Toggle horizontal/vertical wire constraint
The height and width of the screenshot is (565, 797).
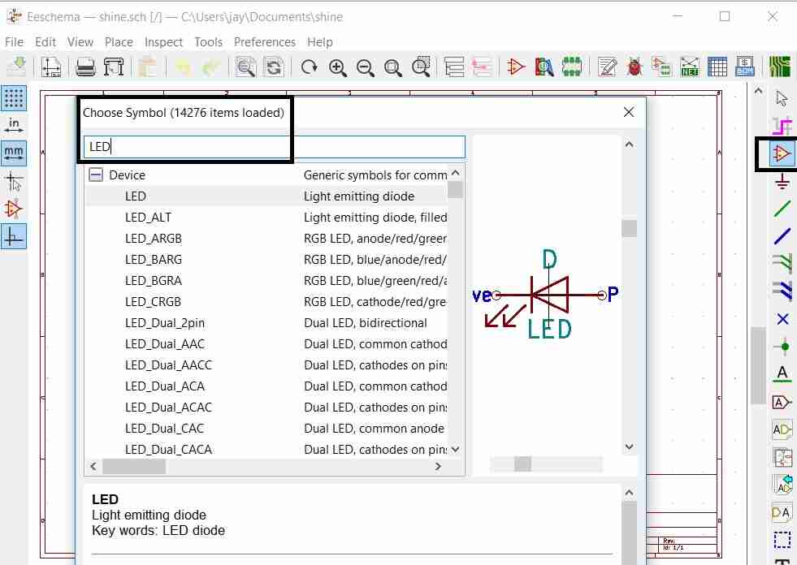(14, 236)
